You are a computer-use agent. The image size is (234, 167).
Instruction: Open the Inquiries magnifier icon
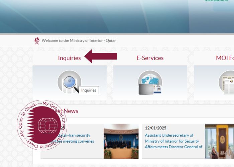tap(70, 82)
